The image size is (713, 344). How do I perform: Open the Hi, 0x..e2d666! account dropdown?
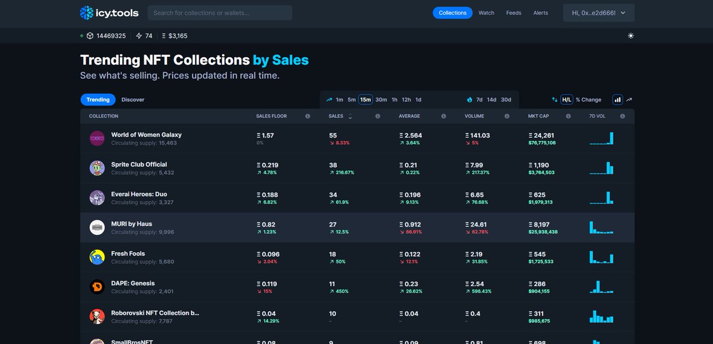click(598, 13)
